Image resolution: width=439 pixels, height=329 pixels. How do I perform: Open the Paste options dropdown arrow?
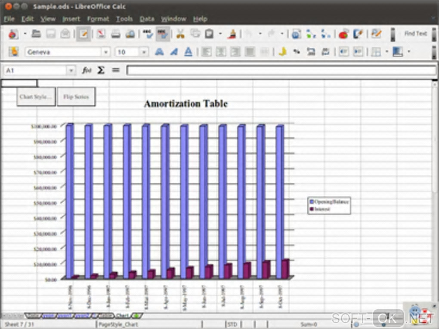coord(220,34)
